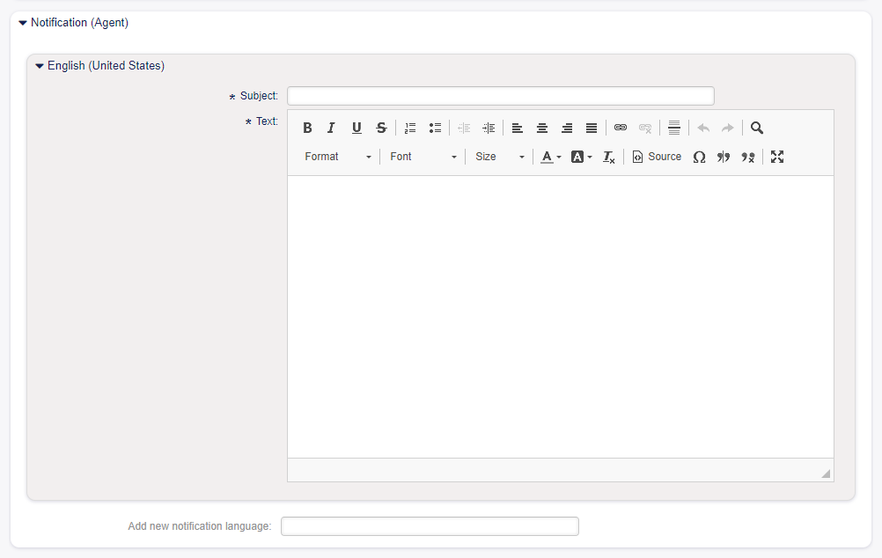Image resolution: width=882 pixels, height=558 pixels.
Task: Open the text color picker
Action: (551, 157)
